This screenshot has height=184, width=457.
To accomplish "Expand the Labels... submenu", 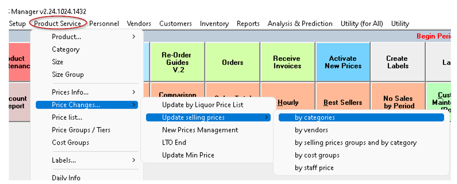I will pos(87,160).
